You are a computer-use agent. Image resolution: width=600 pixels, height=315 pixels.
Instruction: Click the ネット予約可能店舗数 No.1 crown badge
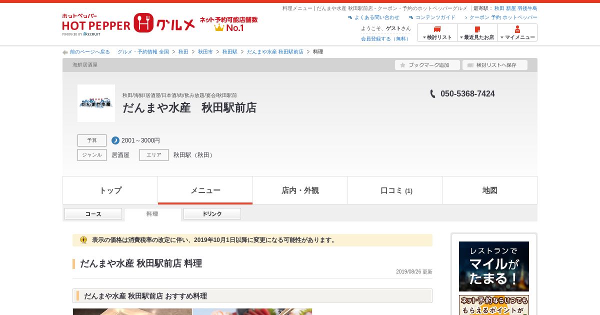pyautogui.click(x=228, y=24)
